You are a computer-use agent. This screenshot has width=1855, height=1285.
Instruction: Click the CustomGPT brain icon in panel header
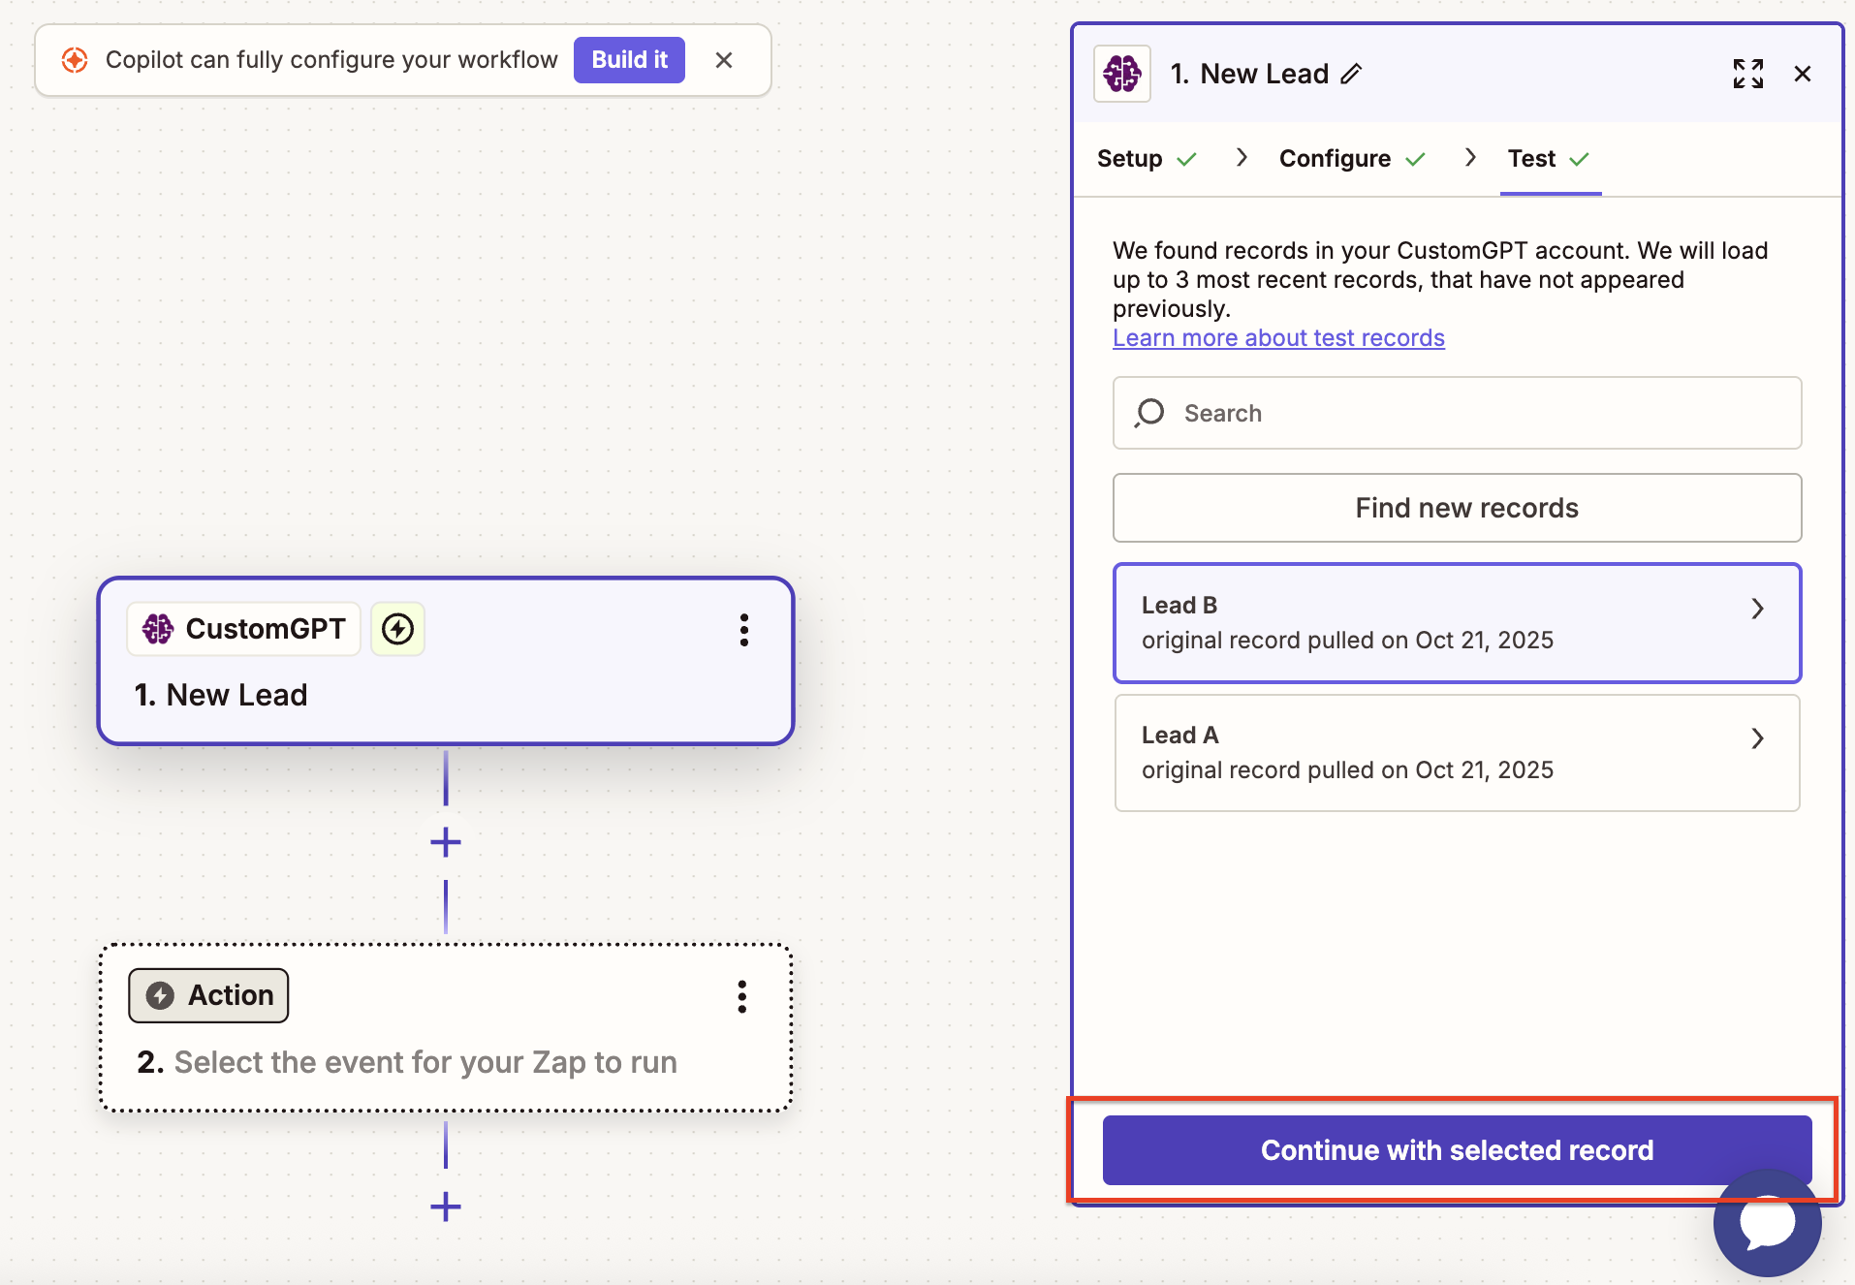pos(1122,74)
